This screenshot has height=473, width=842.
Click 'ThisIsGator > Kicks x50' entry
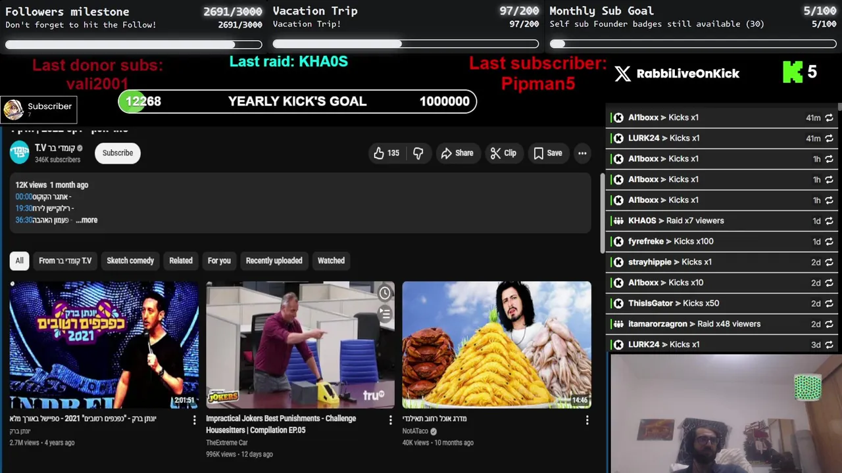click(674, 304)
